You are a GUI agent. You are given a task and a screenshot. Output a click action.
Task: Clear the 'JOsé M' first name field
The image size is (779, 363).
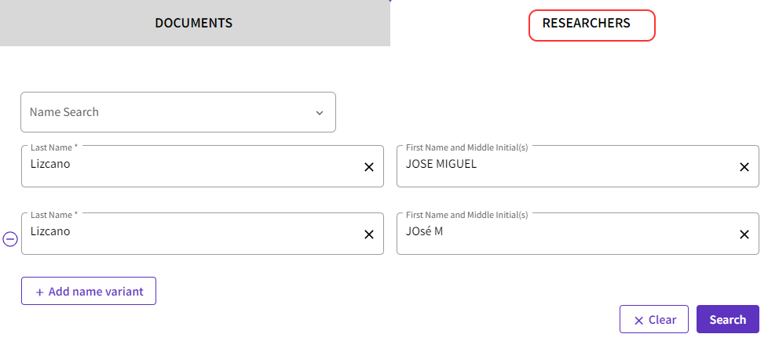click(744, 234)
